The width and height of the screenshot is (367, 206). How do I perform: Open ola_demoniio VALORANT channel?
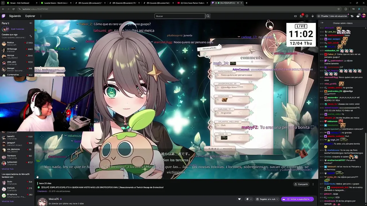pyautogui.click(x=17, y=150)
